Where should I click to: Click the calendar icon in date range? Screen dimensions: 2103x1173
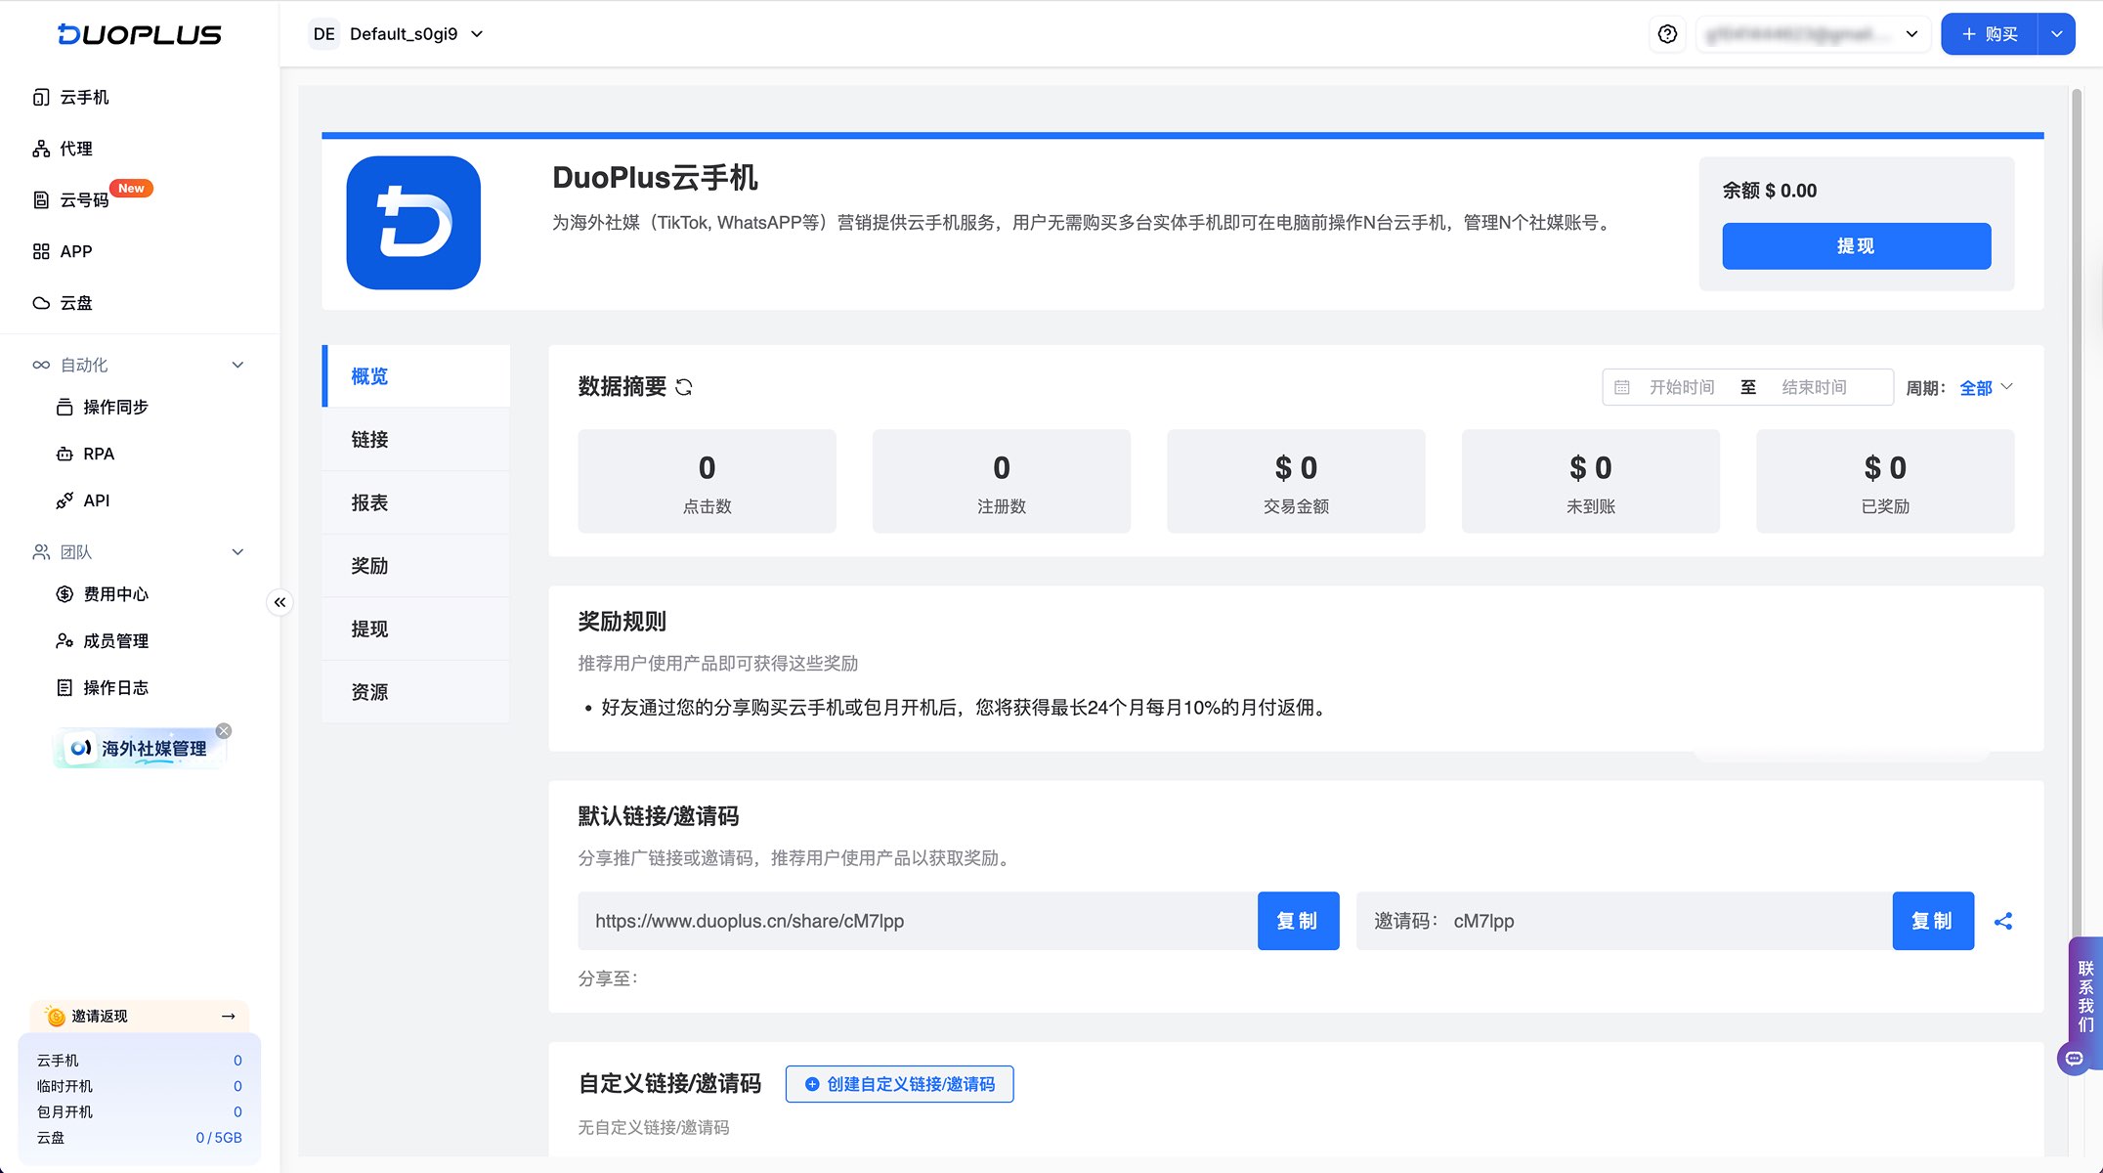[x=1622, y=387]
